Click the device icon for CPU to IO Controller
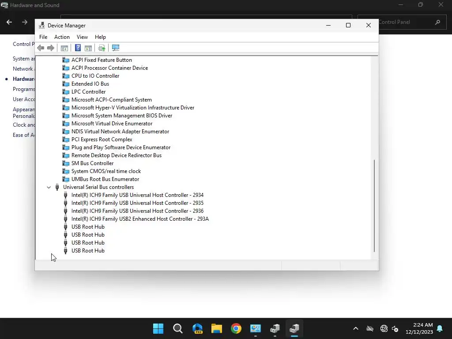Viewport: 452px width, 339px height. (x=66, y=76)
